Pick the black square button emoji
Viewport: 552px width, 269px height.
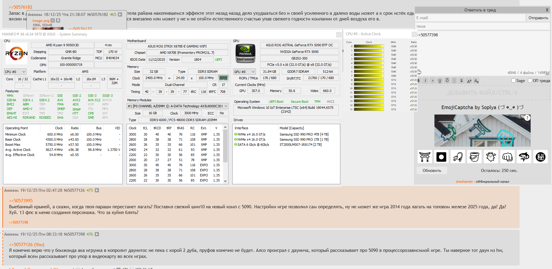click(x=441, y=157)
